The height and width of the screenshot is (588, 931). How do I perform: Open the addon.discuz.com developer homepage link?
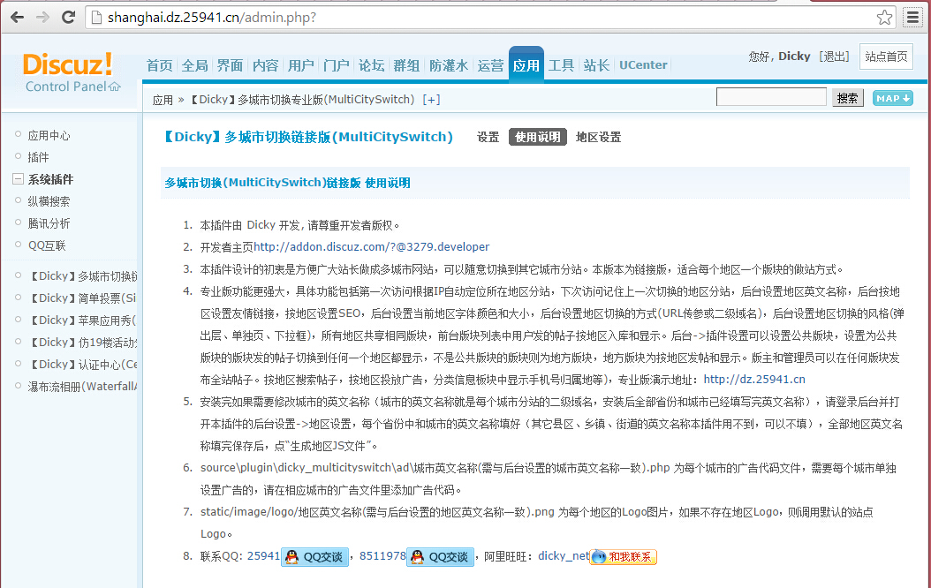tap(372, 247)
